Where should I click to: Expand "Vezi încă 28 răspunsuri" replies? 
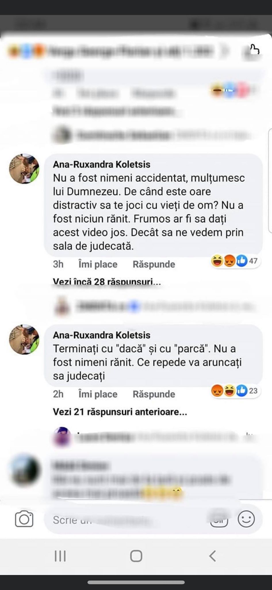(107, 281)
